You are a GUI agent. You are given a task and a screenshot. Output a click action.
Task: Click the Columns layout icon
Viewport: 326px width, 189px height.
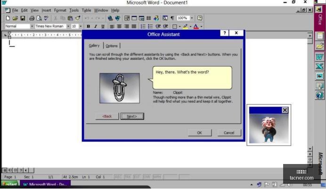[149, 18]
